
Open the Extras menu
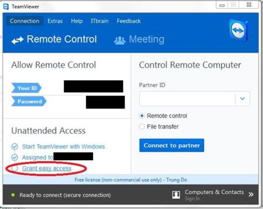tap(55, 21)
